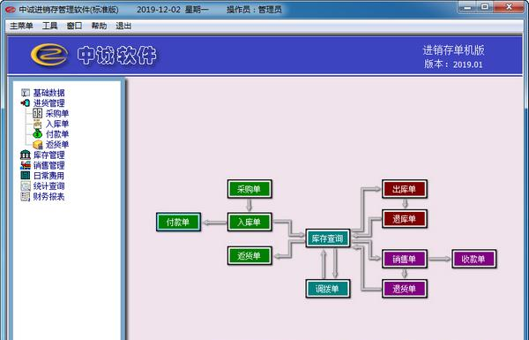Select 入库单 label in the sidebar tree
Viewport: 529px width, 340px height.
pyautogui.click(x=57, y=124)
